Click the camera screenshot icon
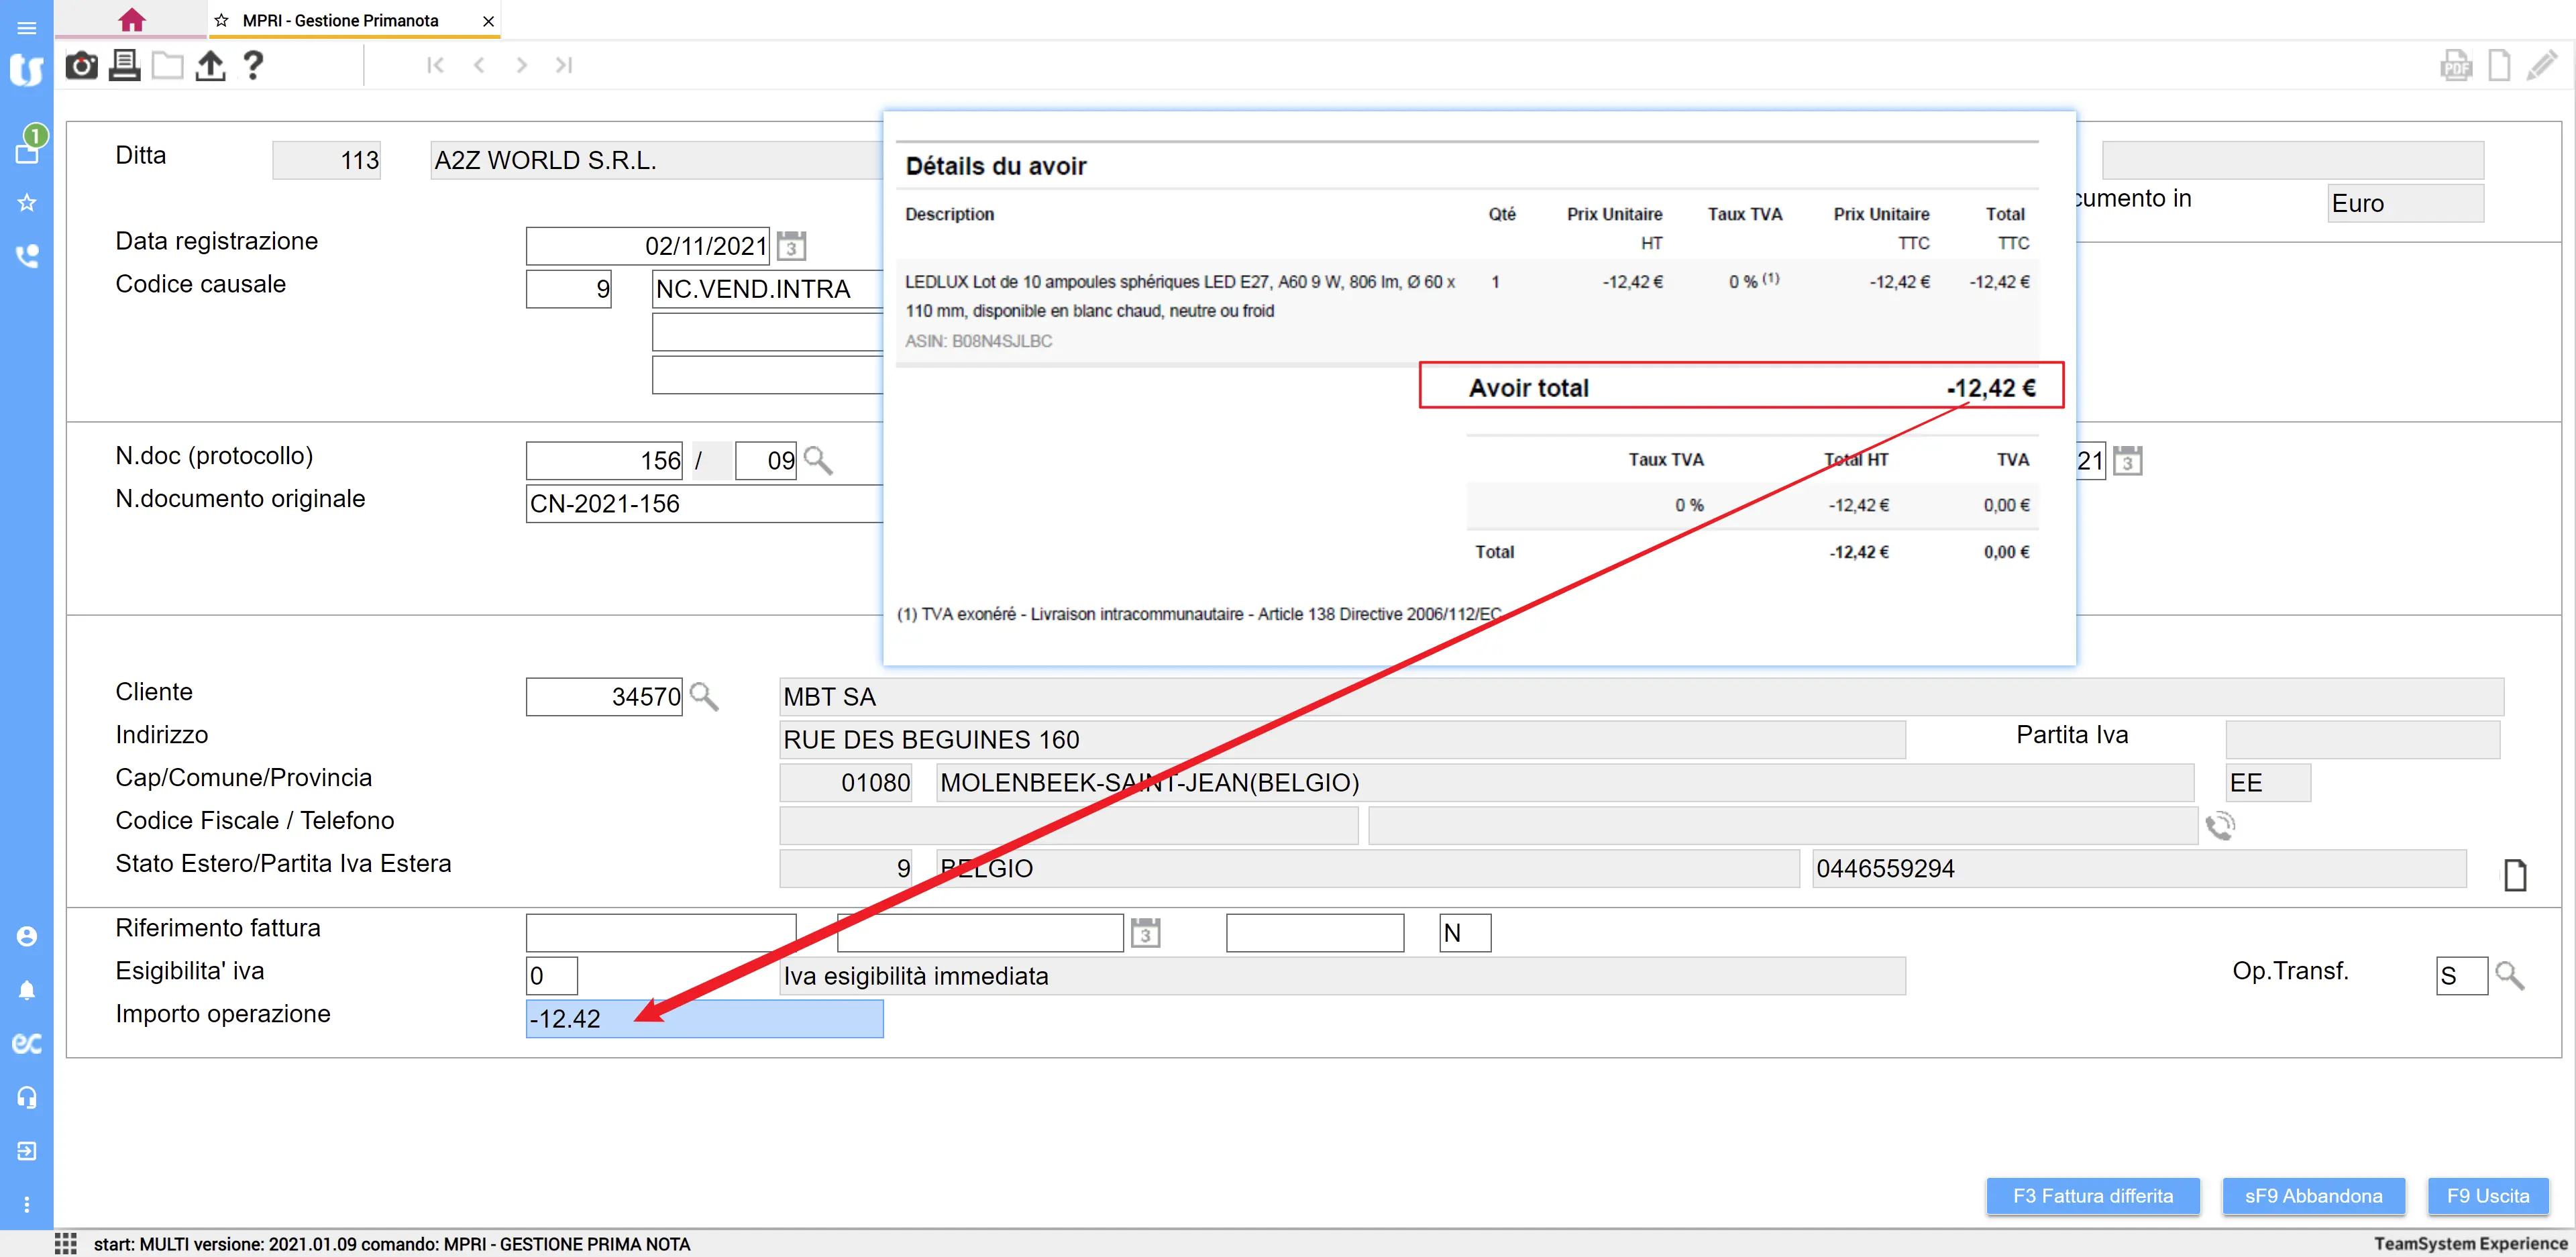Screen dimensions: 2576x1257 click(x=81, y=66)
